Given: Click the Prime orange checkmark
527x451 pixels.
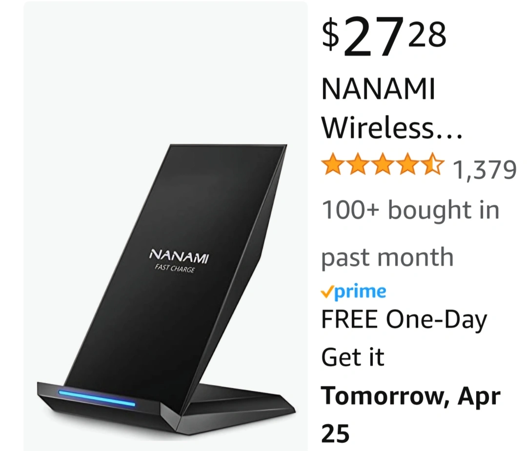Looking at the screenshot, I should (x=327, y=292).
